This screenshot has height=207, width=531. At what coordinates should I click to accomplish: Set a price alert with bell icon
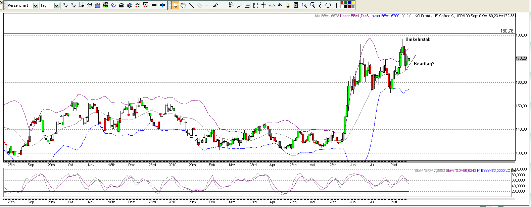[x=288, y=5]
